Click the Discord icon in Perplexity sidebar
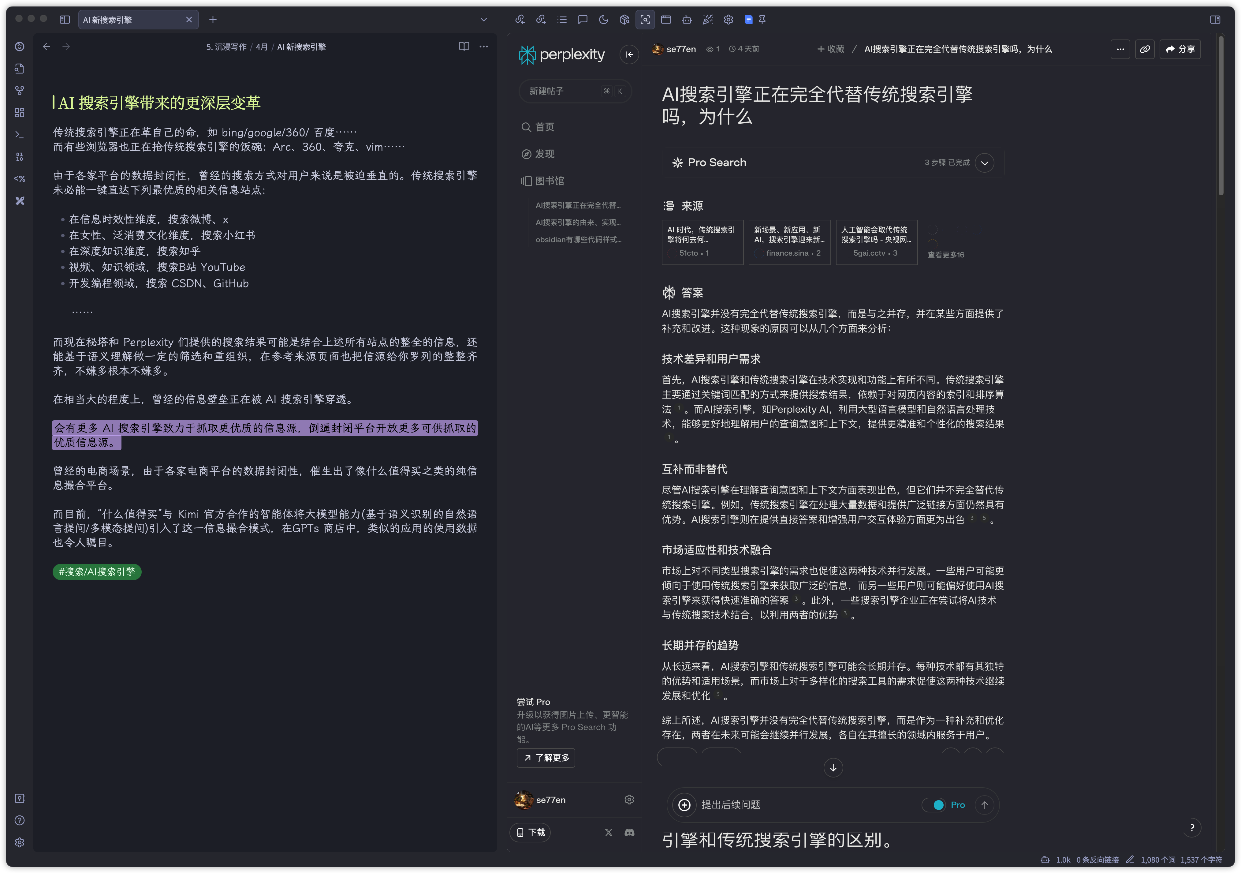The height and width of the screenshot is (873, 1241). pos(629,832)
